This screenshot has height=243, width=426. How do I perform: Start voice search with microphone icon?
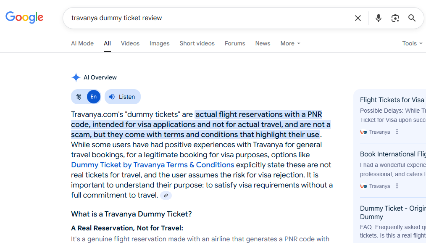pyautogui.click(x=378, y=18)
